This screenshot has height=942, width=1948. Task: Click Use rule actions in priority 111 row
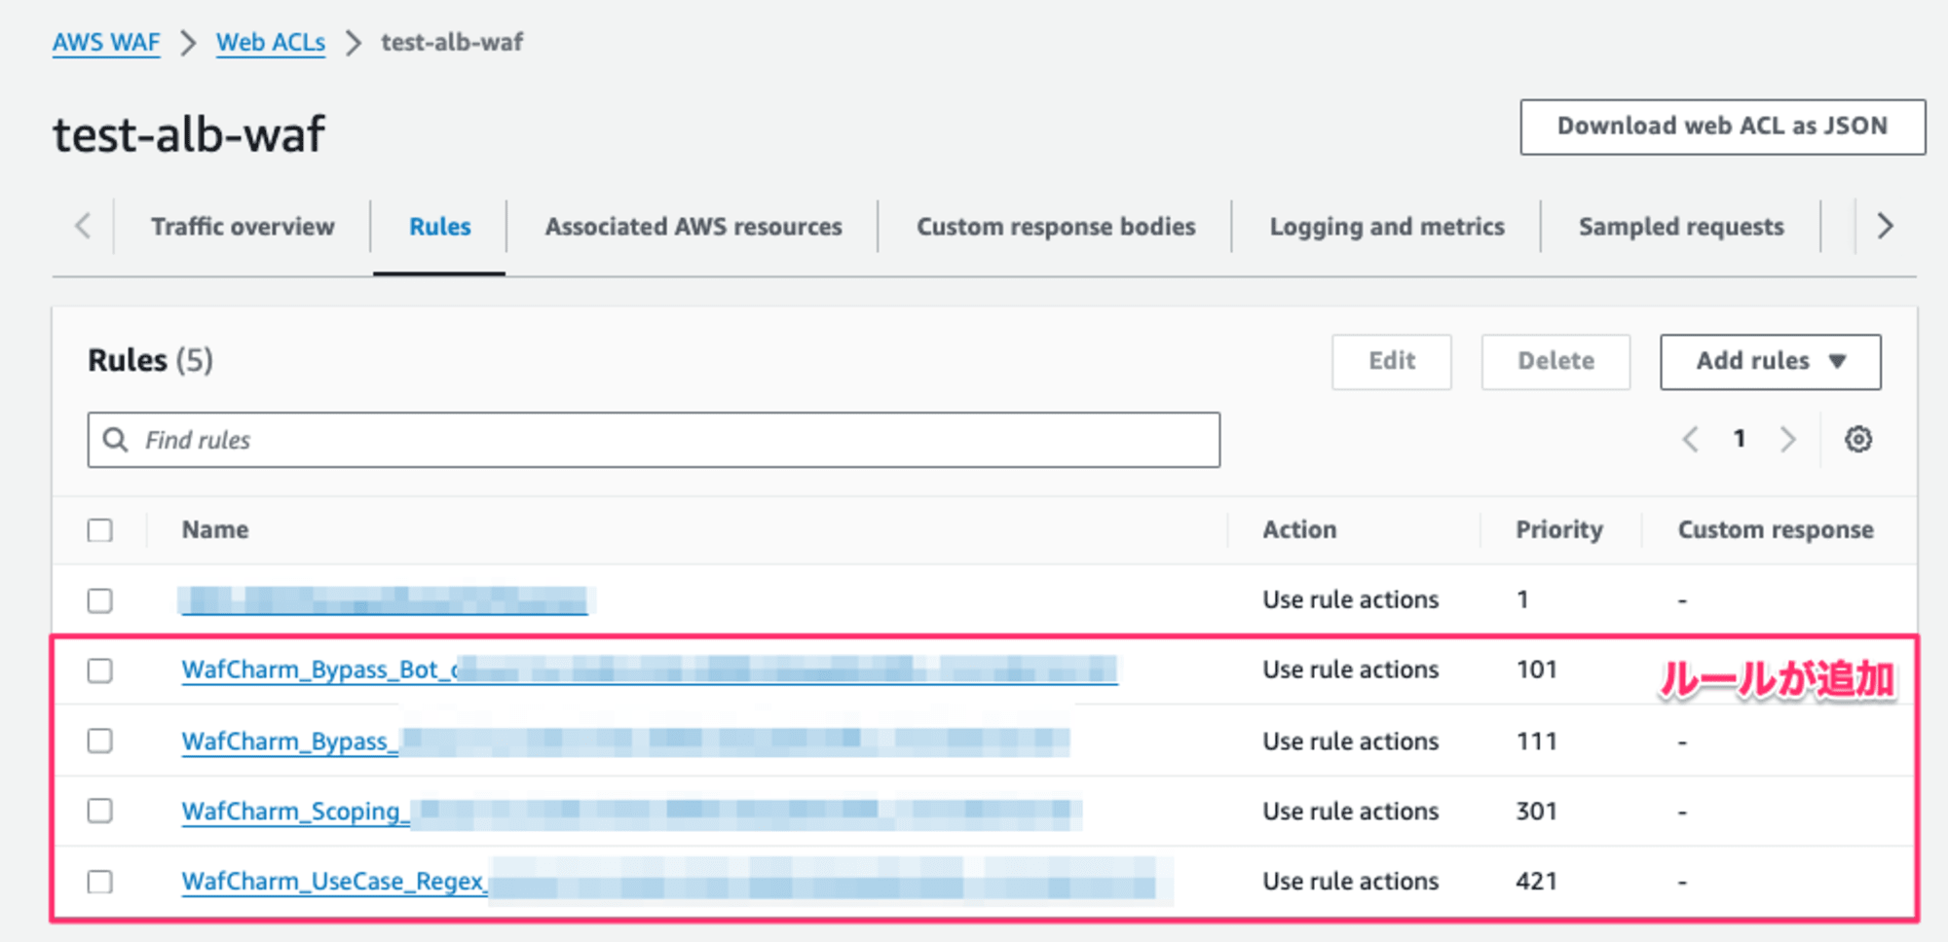tap(1350, 742)
